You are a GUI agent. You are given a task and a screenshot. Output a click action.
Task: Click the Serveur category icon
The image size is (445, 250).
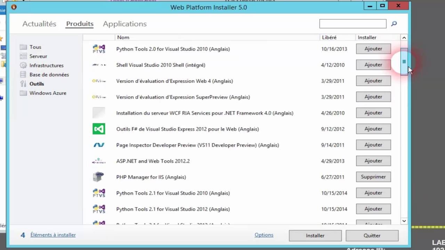pyautogui.click(x=23, y=56)
